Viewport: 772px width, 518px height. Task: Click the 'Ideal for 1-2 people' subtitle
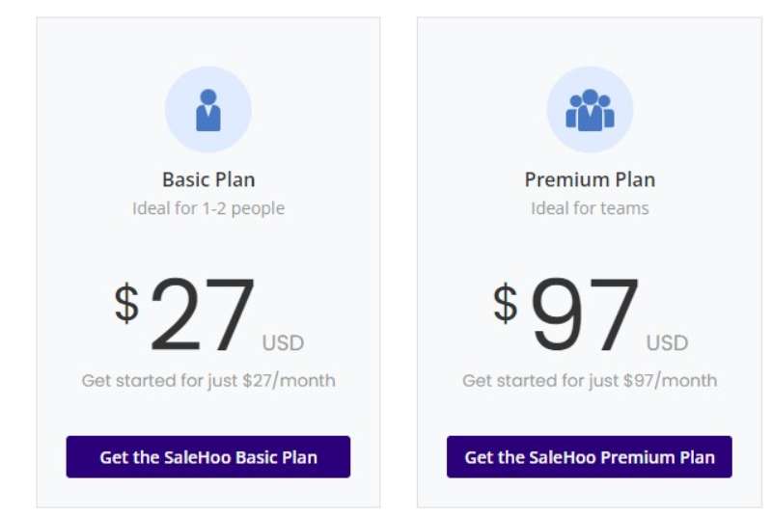click(x=208, y=208)
